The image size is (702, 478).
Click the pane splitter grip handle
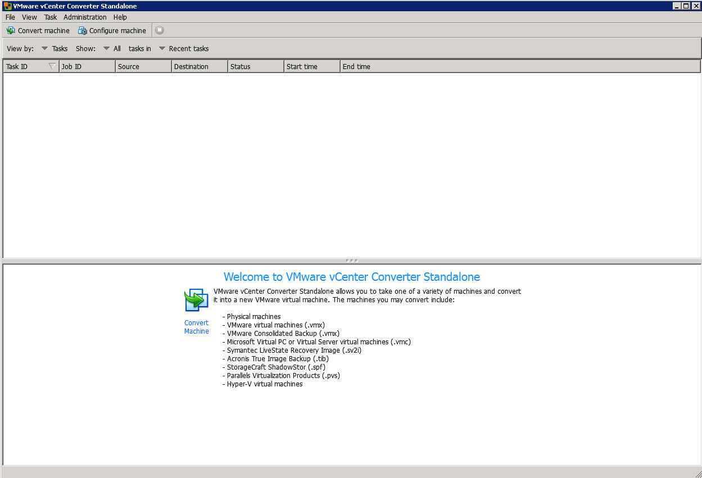(x=351, y=261)
